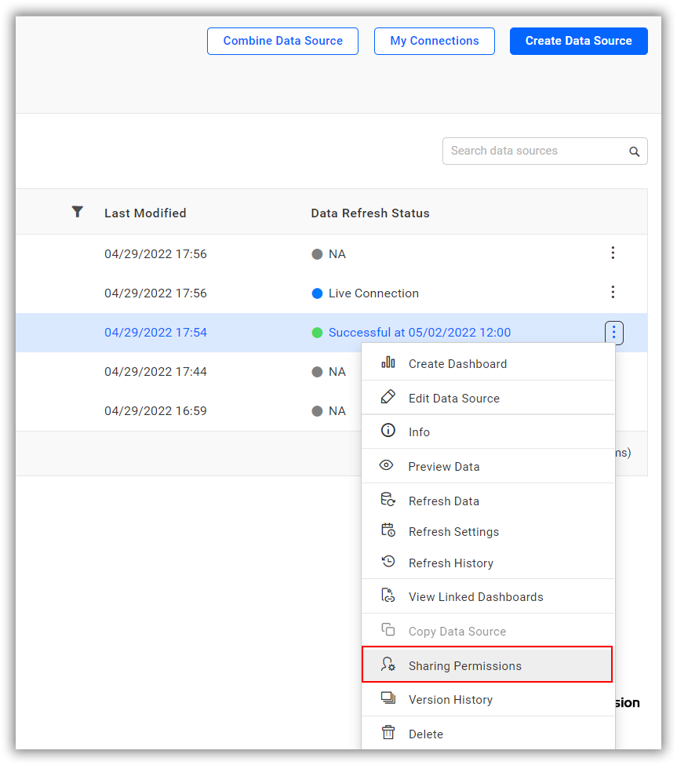The height and width of the screenshot is (765, 677).
Task: Select Preview Data menu entry
Action: click(488, 466)
